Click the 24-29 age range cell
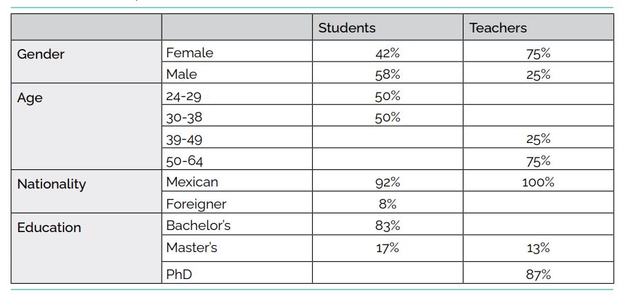The image size is (623, 297). 184,95
